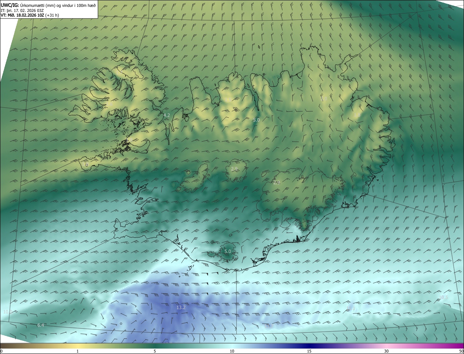The height and width of the screenshot is (354, 464).
Task: Click the yellow section of the colorbar above 1
Action: tap(78, 346)
